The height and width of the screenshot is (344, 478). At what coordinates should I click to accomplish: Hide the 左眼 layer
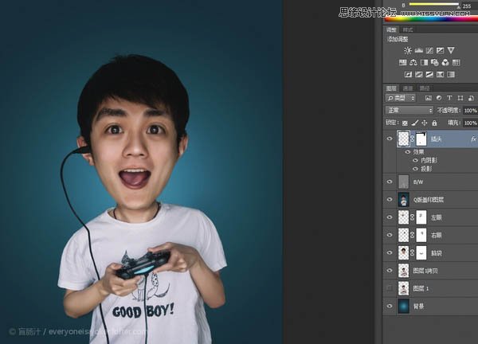390,217
